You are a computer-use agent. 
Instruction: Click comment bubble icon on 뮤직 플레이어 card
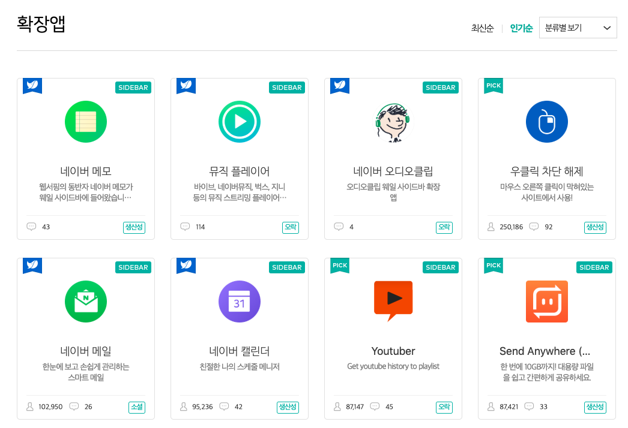tap(185, 227)
